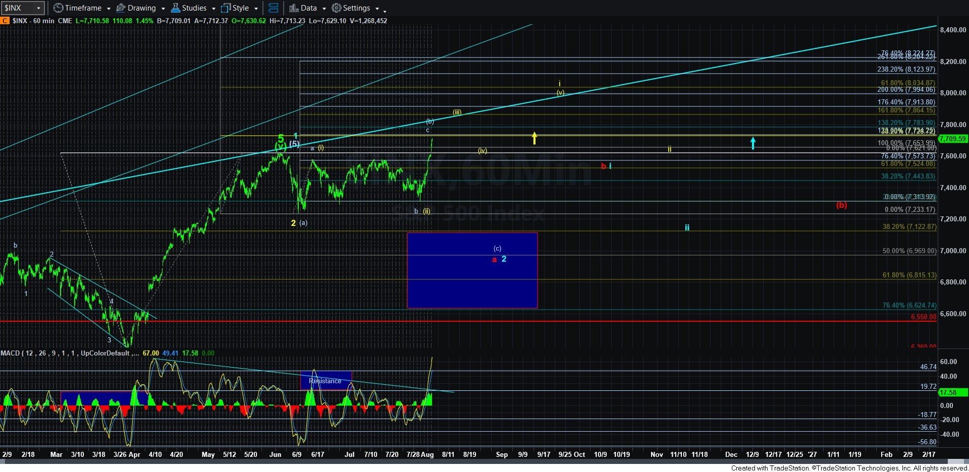Click the yellow '(iii)' wave label
This screenshot has width=969, height=472.
tap(457, 112)
